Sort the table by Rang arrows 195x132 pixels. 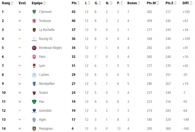[12, 3]
